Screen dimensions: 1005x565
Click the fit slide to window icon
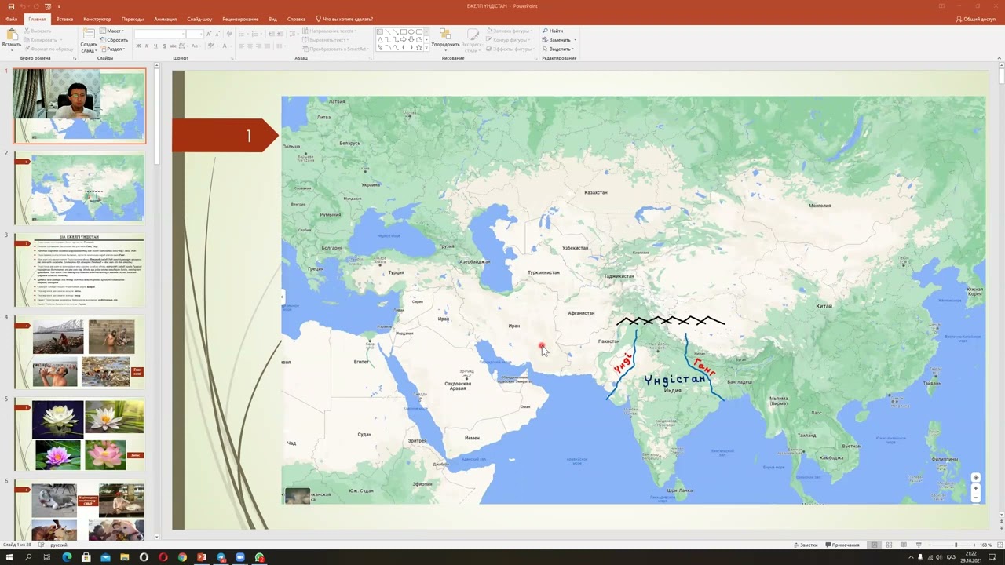(998, 545)
